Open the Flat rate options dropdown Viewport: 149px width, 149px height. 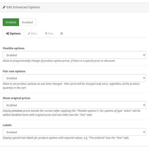click(74, 78)
